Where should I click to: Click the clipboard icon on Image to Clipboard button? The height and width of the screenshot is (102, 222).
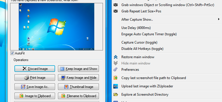[x=22, y=96]
